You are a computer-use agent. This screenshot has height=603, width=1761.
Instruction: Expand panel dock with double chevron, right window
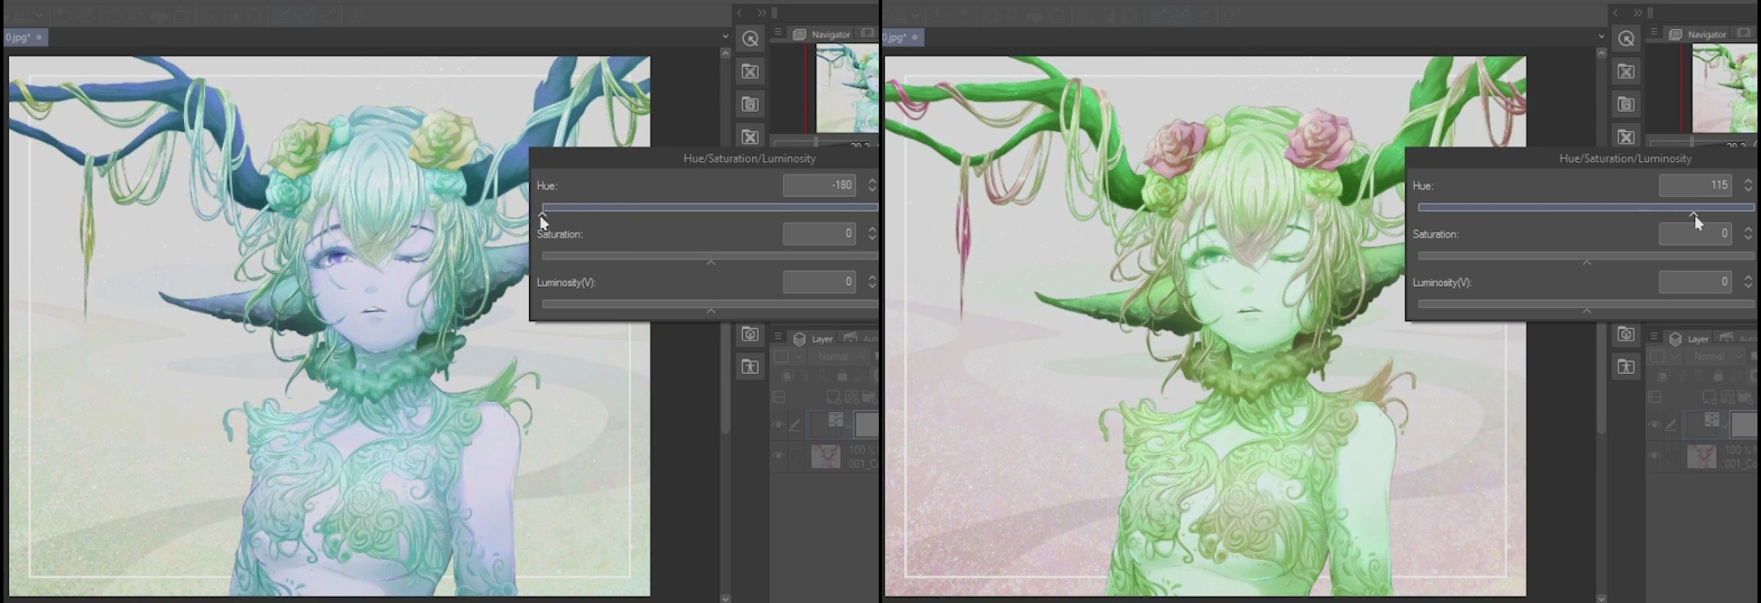[x=1639, y=13]
